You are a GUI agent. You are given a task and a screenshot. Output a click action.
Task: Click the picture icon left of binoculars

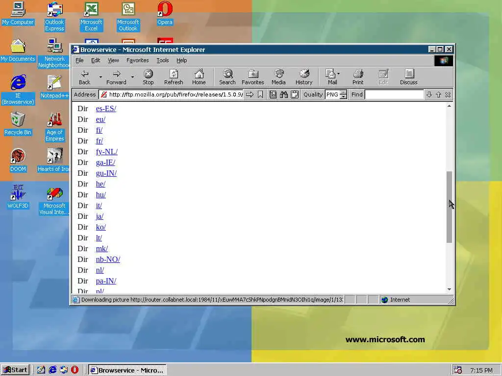point(273,94)
